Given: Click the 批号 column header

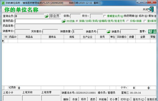Looking at the screenshot, I should click(102, 37).
